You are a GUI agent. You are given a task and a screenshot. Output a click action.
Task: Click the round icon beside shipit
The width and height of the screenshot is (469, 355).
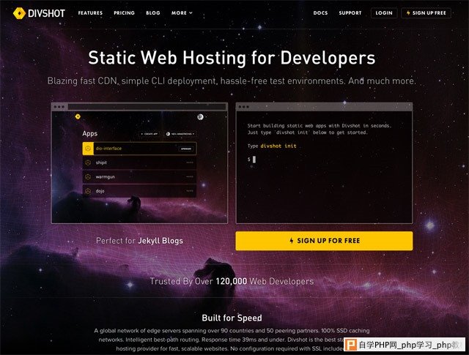point(88,162)
